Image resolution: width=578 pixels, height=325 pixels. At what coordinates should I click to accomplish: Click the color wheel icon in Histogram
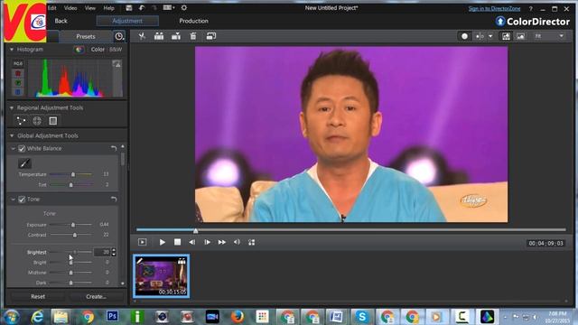coord(79,50)
